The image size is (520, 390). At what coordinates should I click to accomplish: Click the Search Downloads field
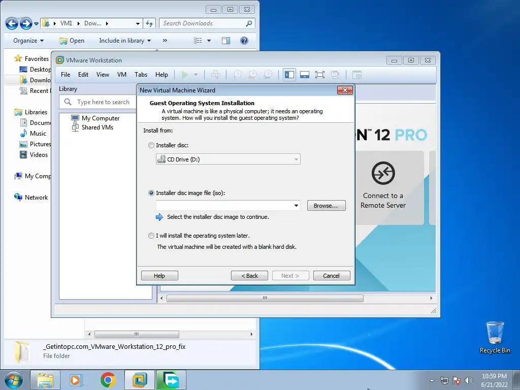[207, 23]
